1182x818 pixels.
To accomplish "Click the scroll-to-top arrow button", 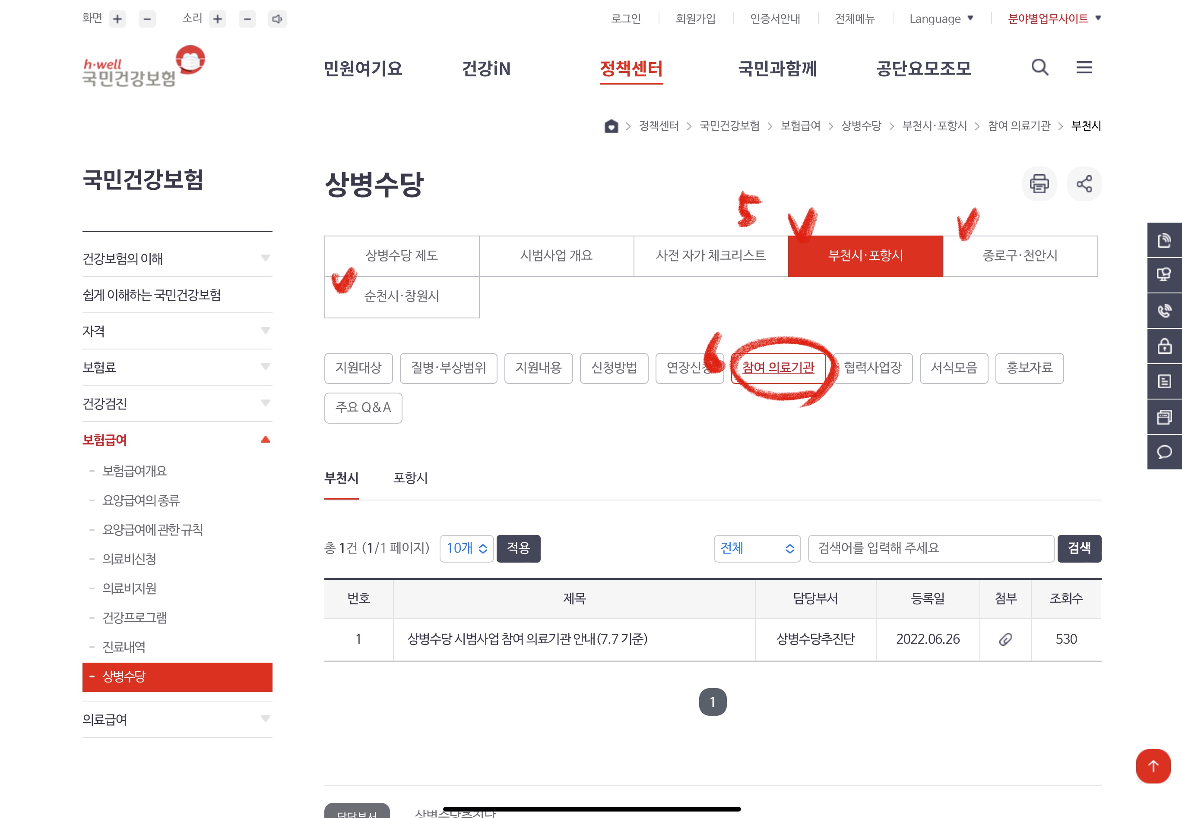I will click(1153, 766).
